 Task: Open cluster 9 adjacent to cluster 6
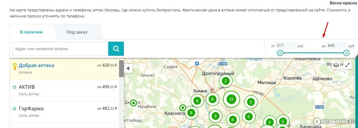click(x=215, y=116)
